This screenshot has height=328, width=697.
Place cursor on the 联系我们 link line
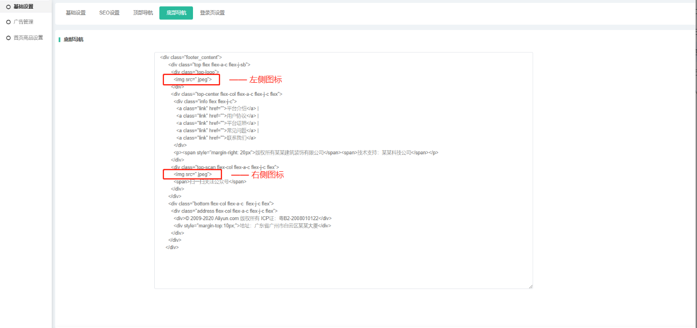[216, 138]
